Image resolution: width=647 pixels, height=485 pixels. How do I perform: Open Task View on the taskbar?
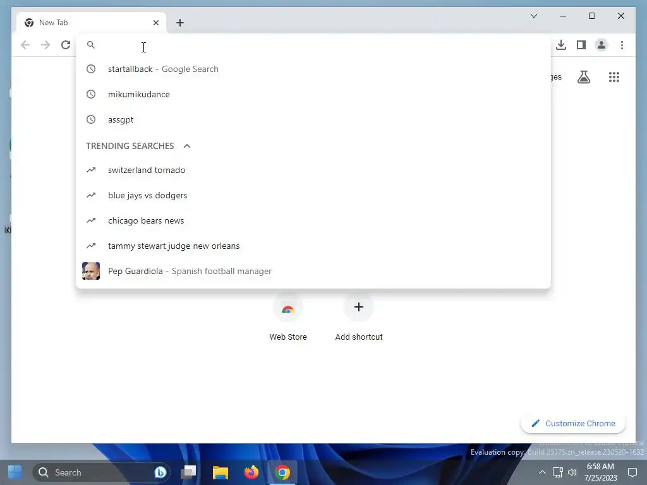188,472
